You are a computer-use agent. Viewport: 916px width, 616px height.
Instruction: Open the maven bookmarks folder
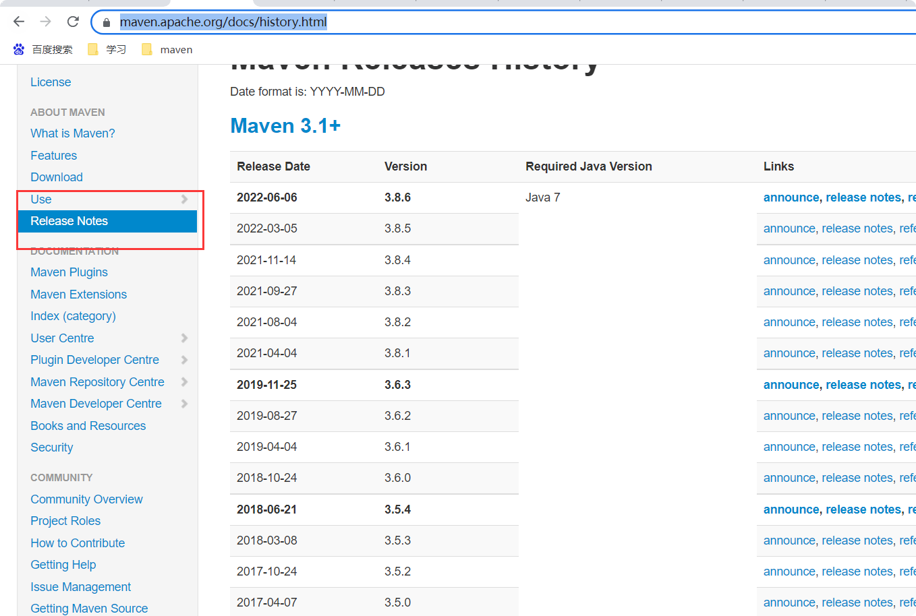tap(167, 49)
